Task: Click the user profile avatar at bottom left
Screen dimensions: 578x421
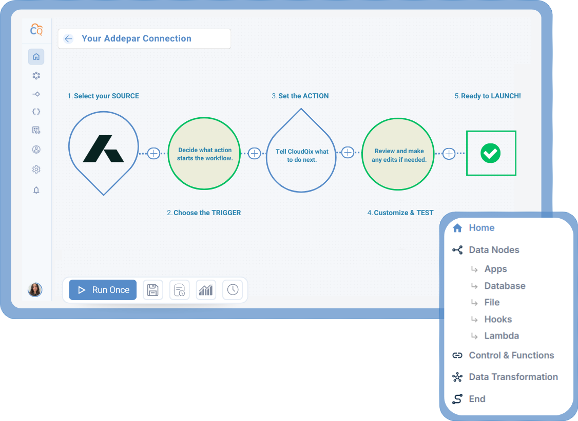Action: point(35,290)
